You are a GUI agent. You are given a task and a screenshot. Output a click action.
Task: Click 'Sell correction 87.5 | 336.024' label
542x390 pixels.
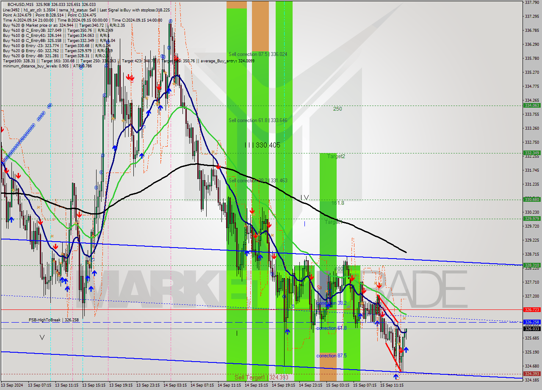258,54
